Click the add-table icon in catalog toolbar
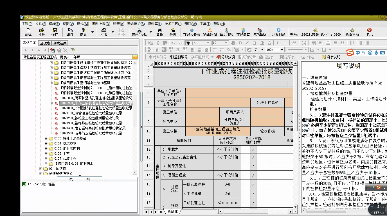Image resolution: width=387 pixels, height=216 pixels. click(x=52, y=50)
